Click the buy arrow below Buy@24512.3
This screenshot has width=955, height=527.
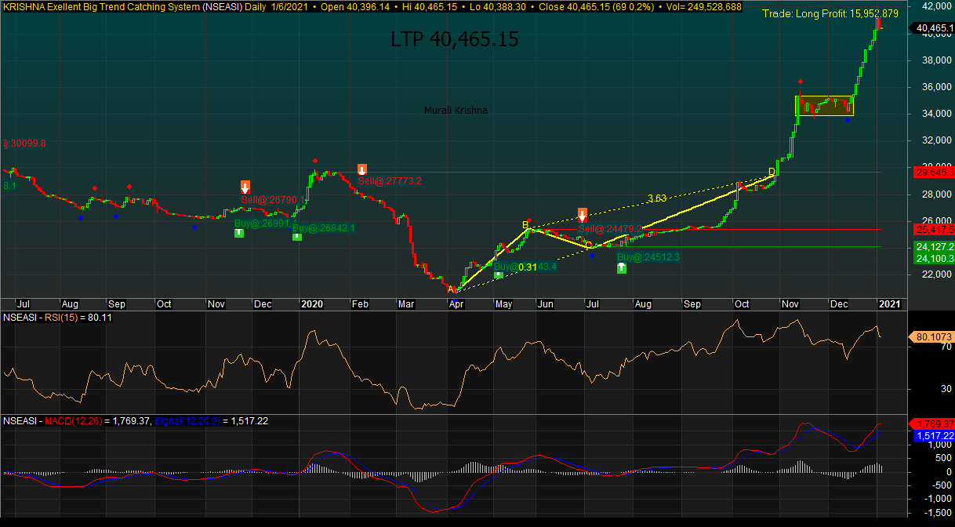tap(622, 267)
